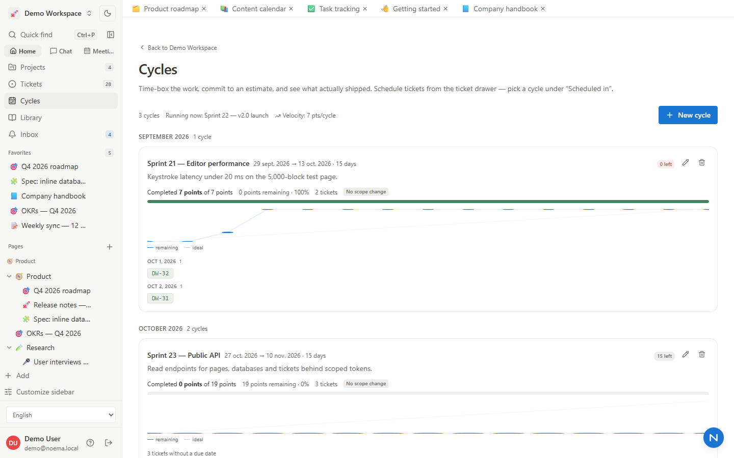This screenshot has width=734, height=458.
Task: Click the floating N assistant button
Action: (714, 438)
